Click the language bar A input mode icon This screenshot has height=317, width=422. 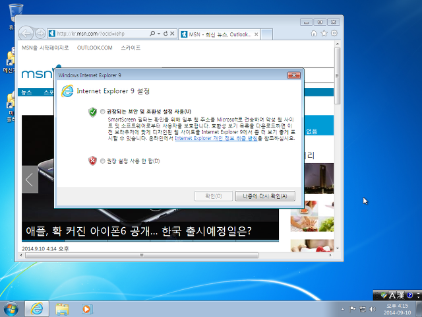(x=392, y=295)
